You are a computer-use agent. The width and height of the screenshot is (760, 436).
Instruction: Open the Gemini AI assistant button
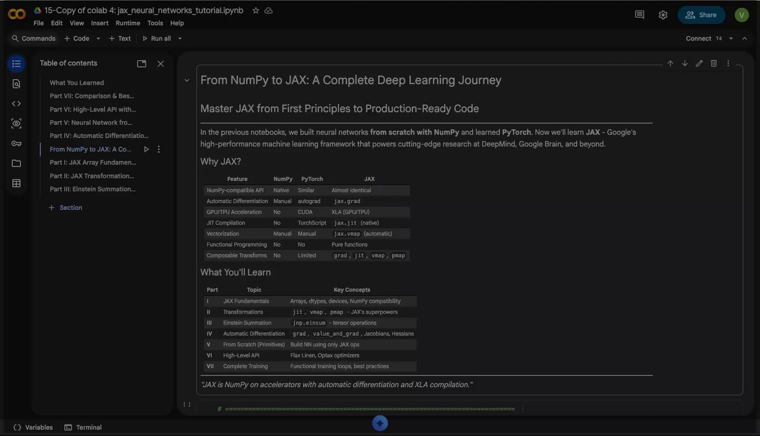point(380,423)
